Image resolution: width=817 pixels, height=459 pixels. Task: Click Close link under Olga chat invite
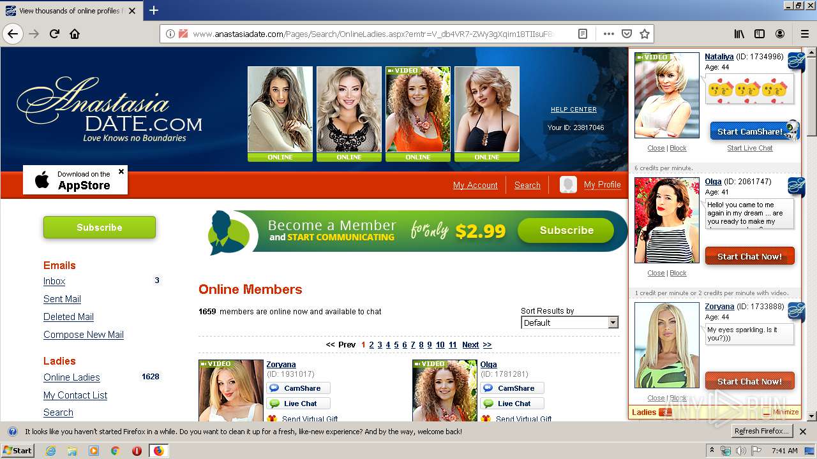pos(656,273)
